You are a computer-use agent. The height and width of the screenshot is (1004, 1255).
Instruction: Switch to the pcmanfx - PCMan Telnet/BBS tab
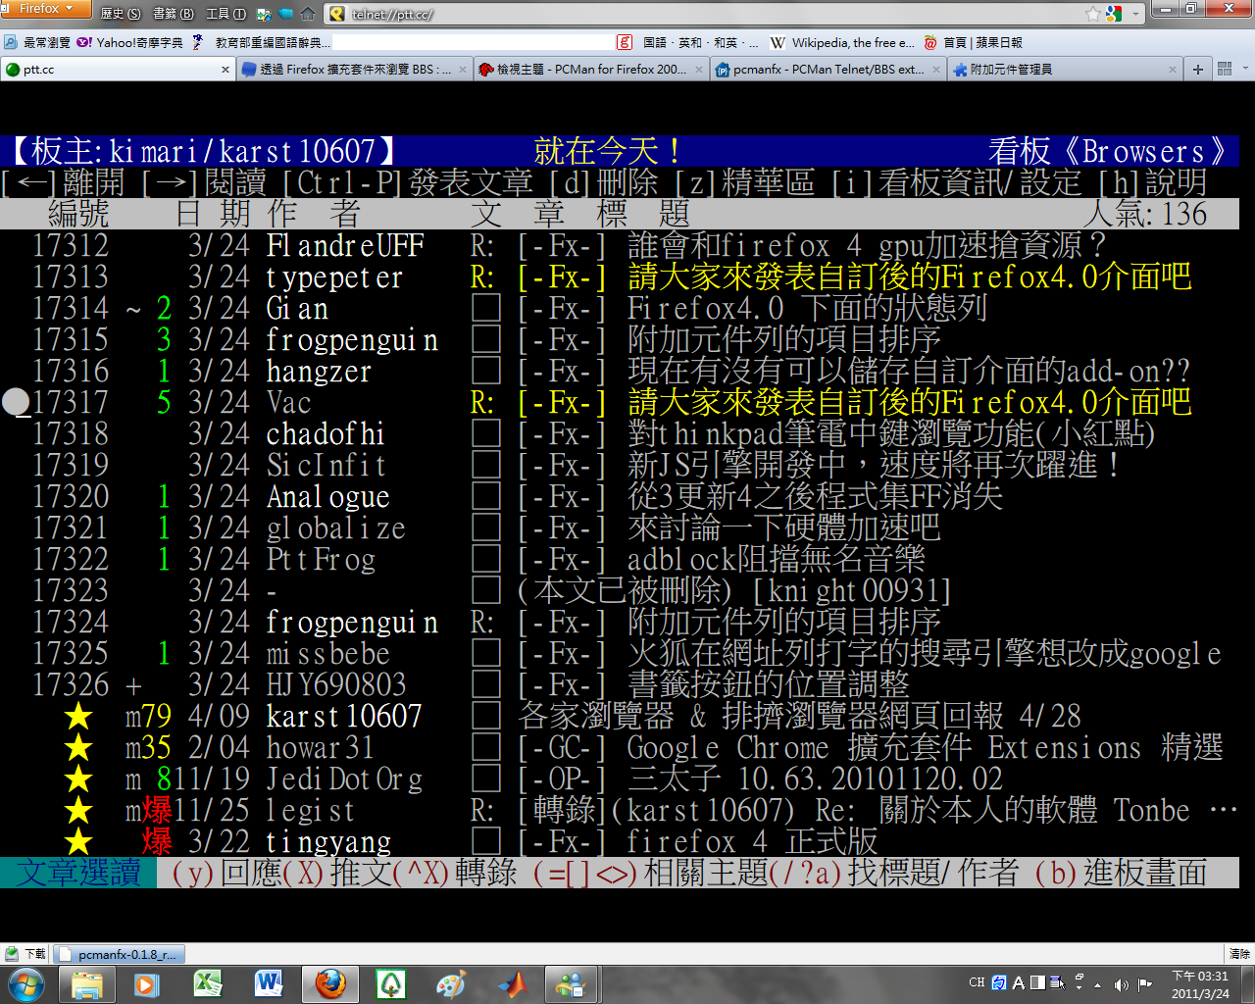pyautogui.click(x=828, y=70)
